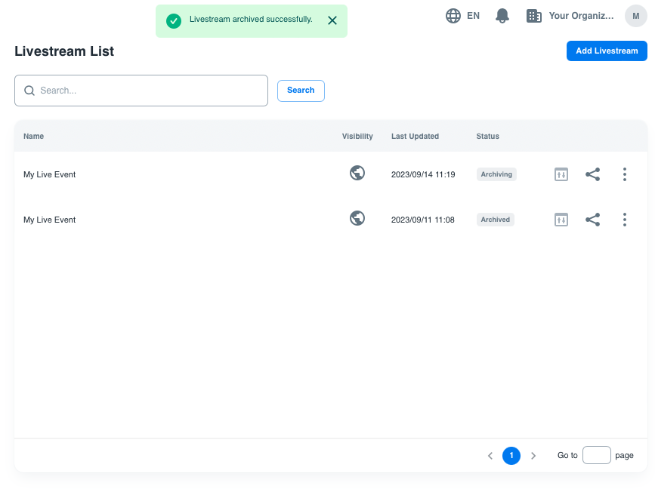
Task: Open more options for the Archiving livestream
Action: (x=625, y=175)
